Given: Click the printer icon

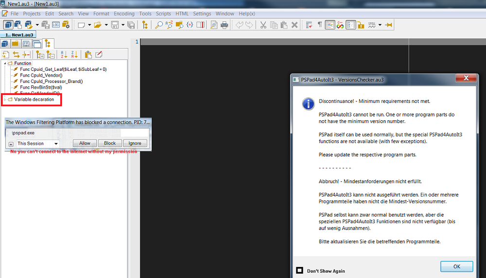Looking at the screenshot, I should coord(225,25).
